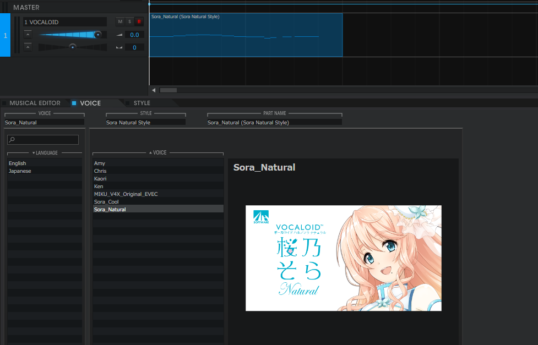Viewport: 538px width, 345px height.
Task: Sort the list by the VOICE column header
Action: (158, 152)
